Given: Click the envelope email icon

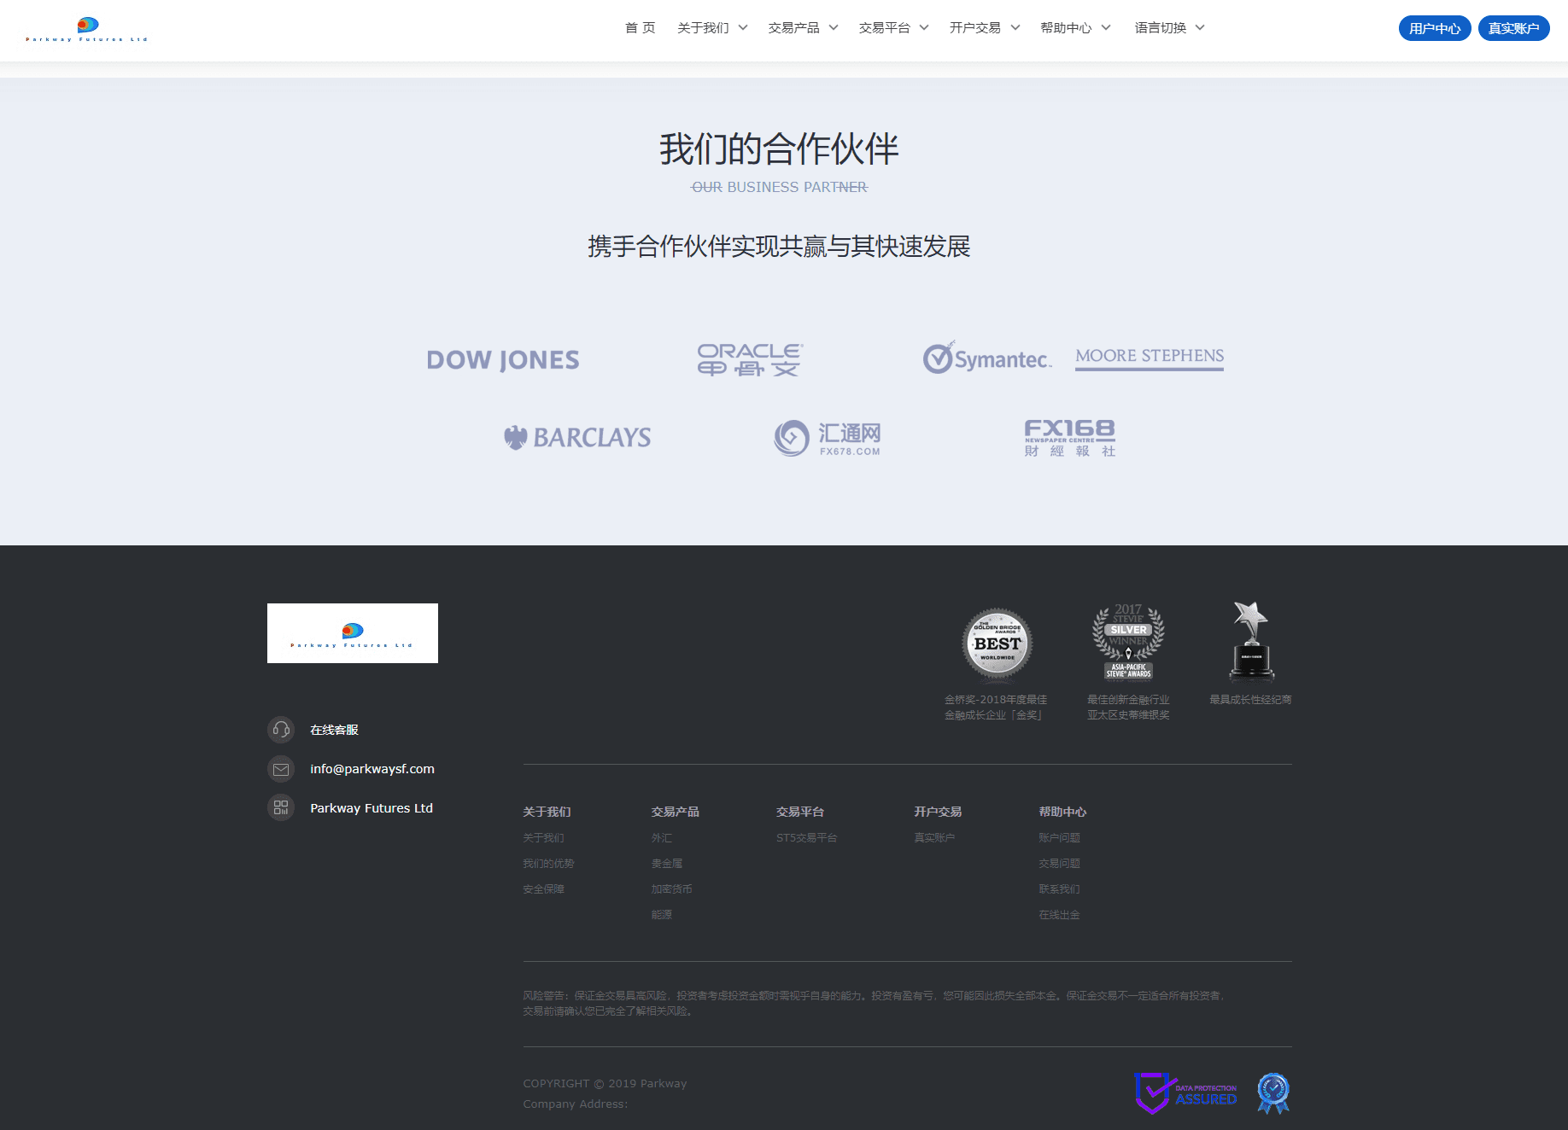Looking at the screenshot, I should coord(281,769).
